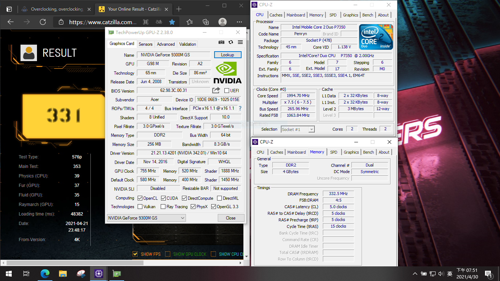Toggle the CUDA checkbox

(x=163, y=198)
